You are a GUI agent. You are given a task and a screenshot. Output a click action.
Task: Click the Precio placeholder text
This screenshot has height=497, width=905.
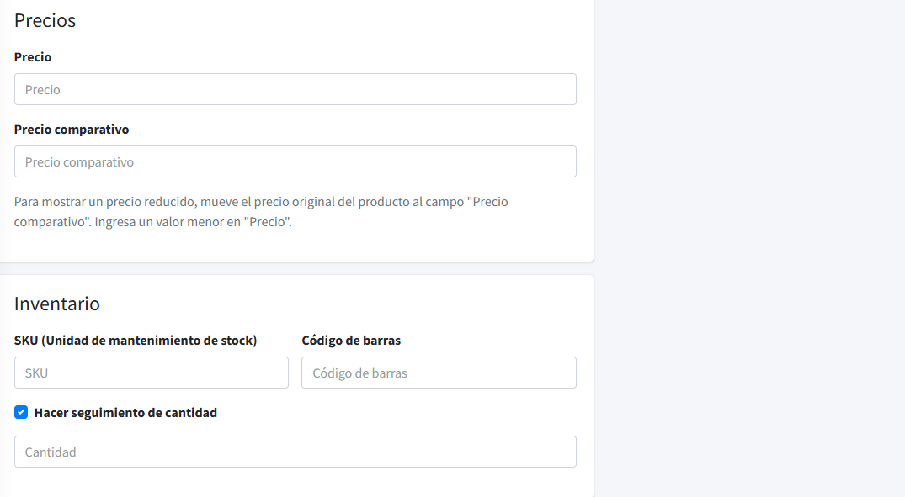tap(42, 89)
